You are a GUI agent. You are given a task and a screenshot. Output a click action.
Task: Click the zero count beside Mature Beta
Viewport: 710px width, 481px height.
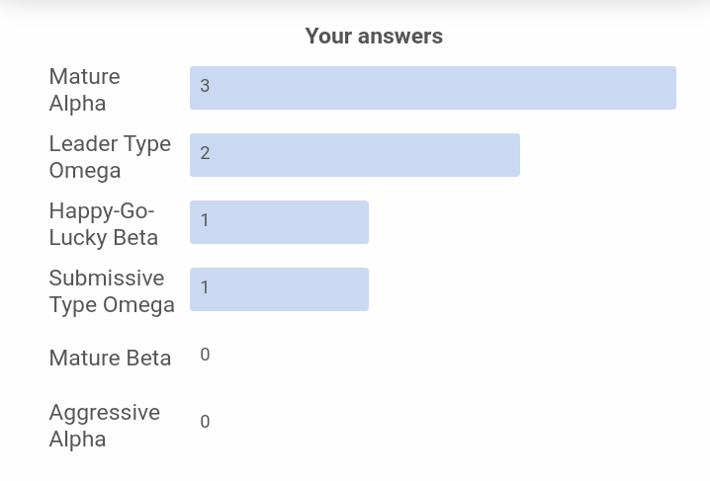pos(205,355)
